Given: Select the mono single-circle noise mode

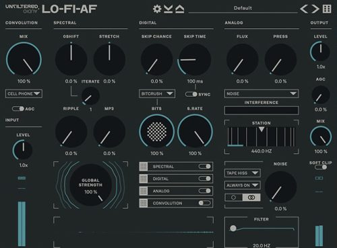Looking at the screenshot, I should pos(234,198).
